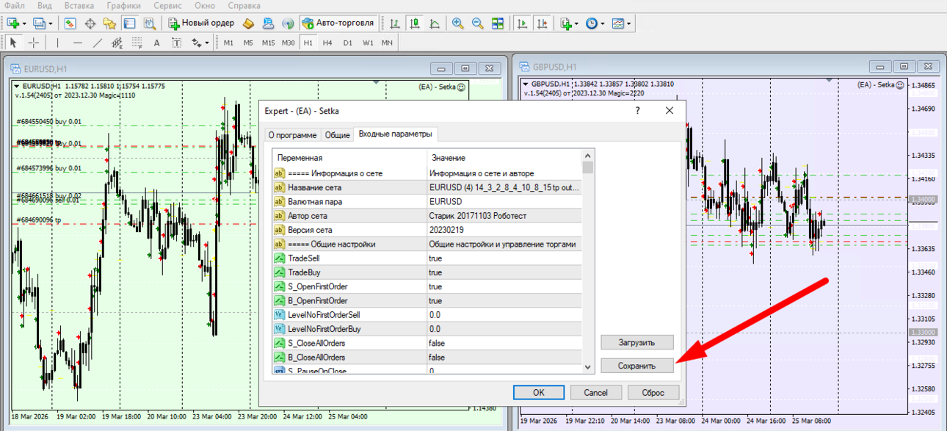
Task: Click the Загрузить button
Action: point(636,342)
